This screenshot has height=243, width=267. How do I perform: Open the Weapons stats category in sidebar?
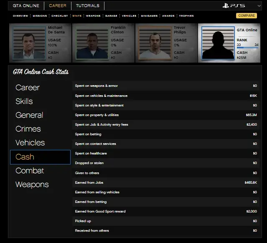32,185
